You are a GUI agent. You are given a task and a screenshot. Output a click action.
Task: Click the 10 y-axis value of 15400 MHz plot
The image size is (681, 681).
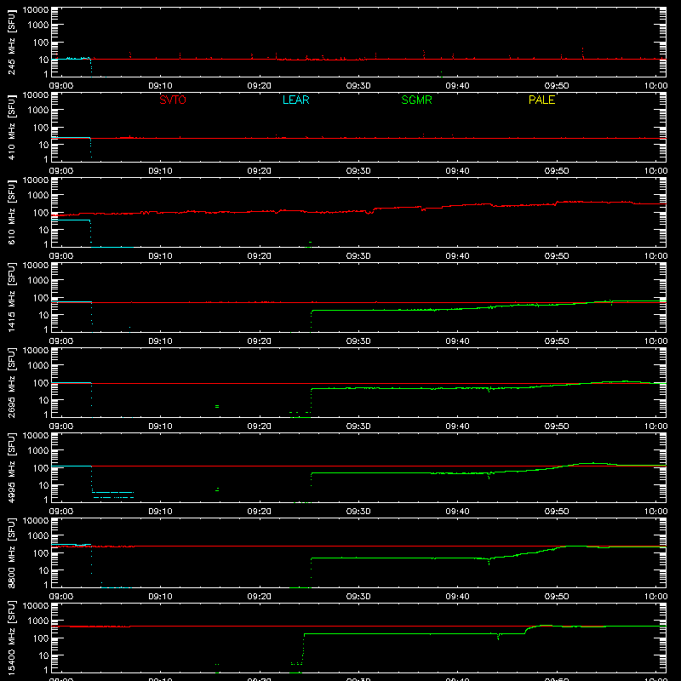43,655
